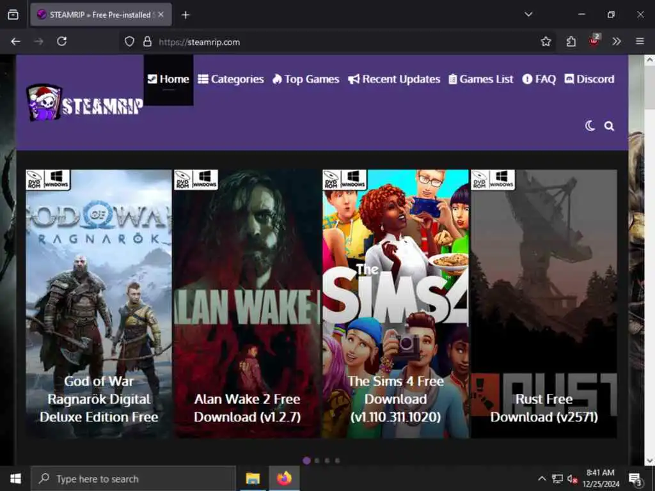This screenshot has height=491, width=655.
Task: Select the third carousel dot
Action: (327, 460)
